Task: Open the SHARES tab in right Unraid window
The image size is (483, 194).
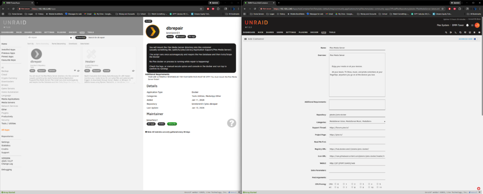Action: [270, 32]
